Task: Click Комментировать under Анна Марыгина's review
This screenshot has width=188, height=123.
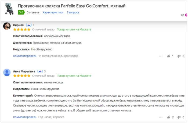Action: pyautogui.click(x=24, y=117)
